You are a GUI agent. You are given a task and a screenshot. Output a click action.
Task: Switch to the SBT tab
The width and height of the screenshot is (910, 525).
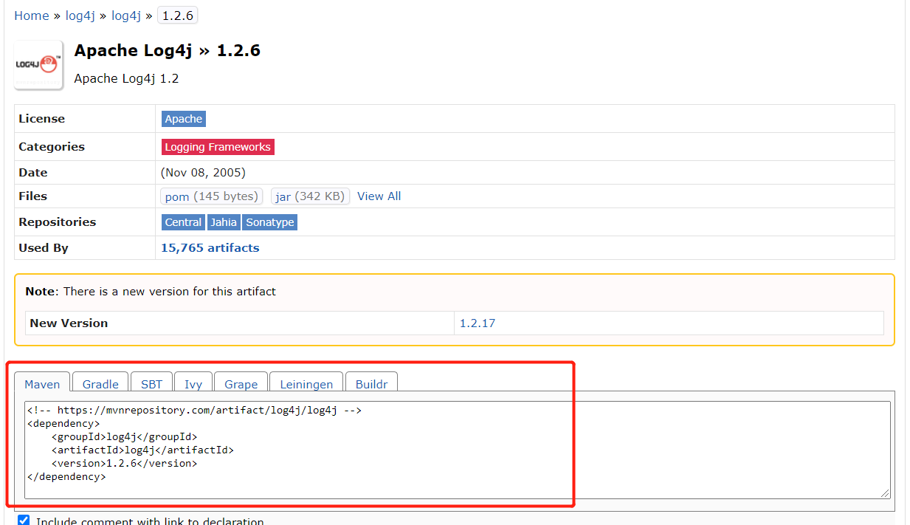(x=151, y=384)
